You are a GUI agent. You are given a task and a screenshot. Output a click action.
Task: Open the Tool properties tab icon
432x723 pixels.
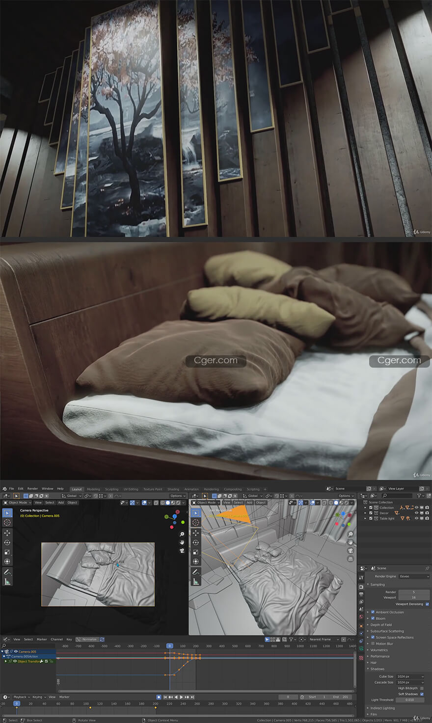pyautogui.click(x=361, y=578)
